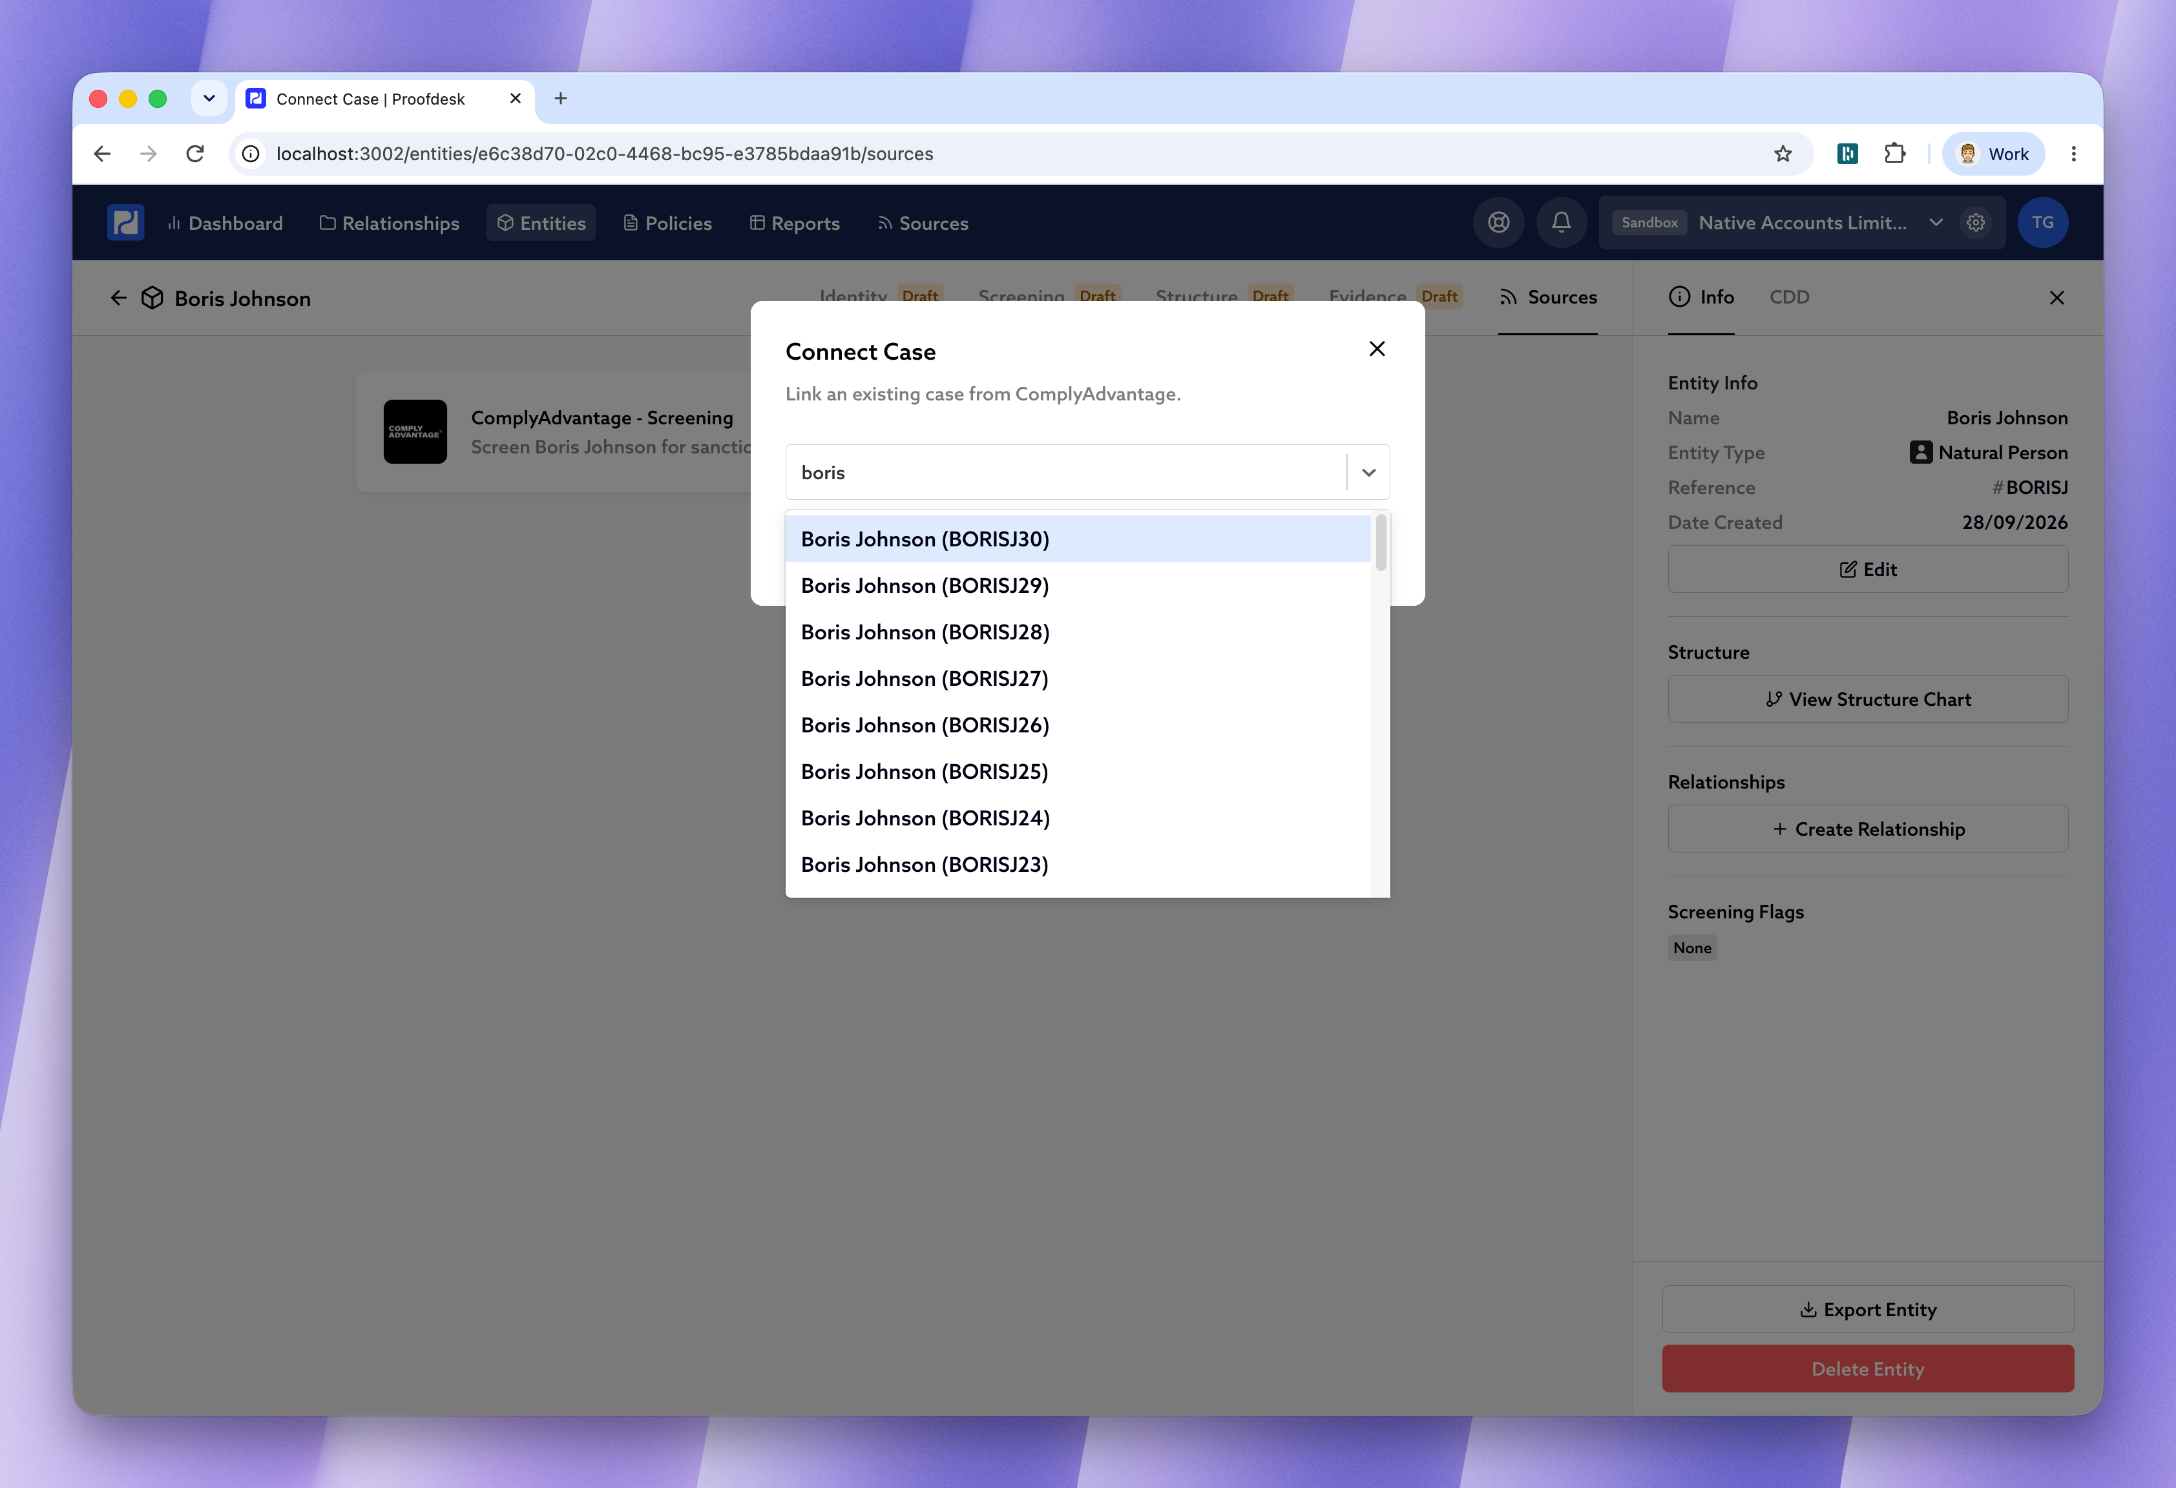Screen dimensions: 2176x1488
Task: Open the Dashboard nav item
Action: pyautogui.click(x=225, y=223)
